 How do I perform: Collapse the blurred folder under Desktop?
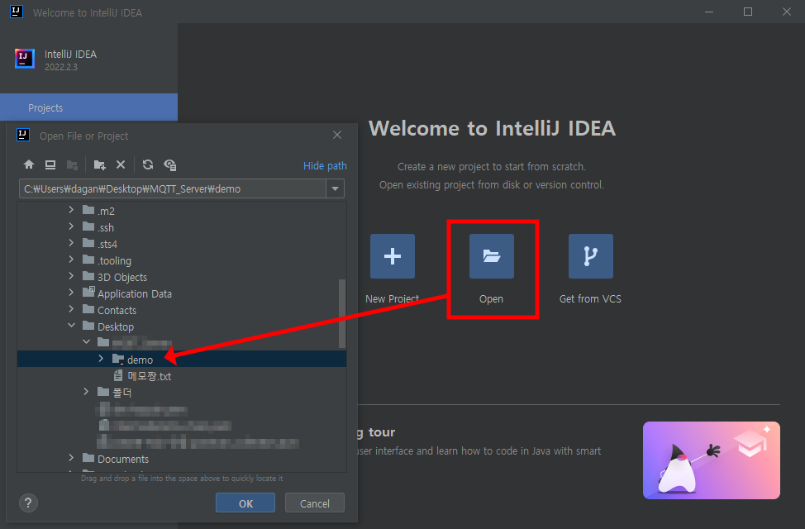point(86,341)
